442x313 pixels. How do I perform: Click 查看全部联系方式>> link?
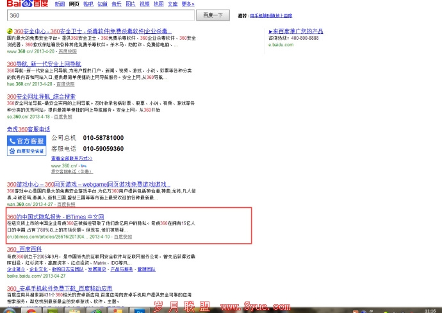pyautogui.click(x=72, y=158)
